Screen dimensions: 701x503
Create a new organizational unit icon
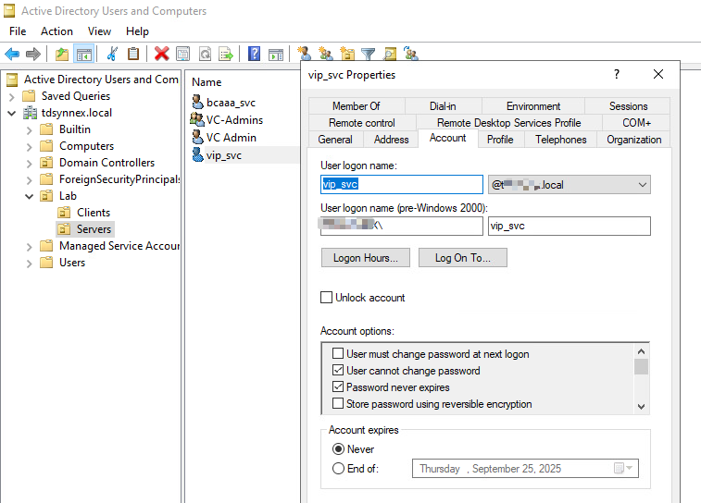(347, 54)
